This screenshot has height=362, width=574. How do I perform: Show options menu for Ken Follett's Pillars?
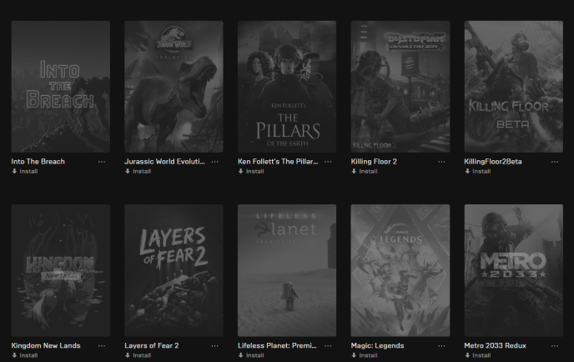(x=328, y=162)
